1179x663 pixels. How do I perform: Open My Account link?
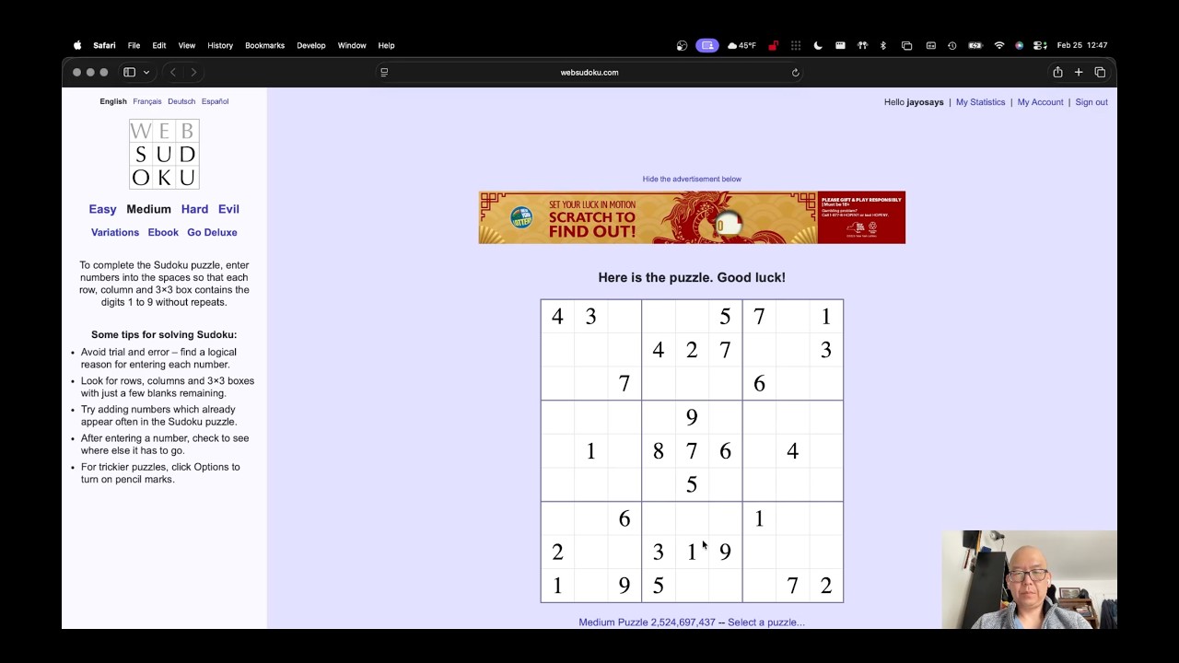[1040, 102]
